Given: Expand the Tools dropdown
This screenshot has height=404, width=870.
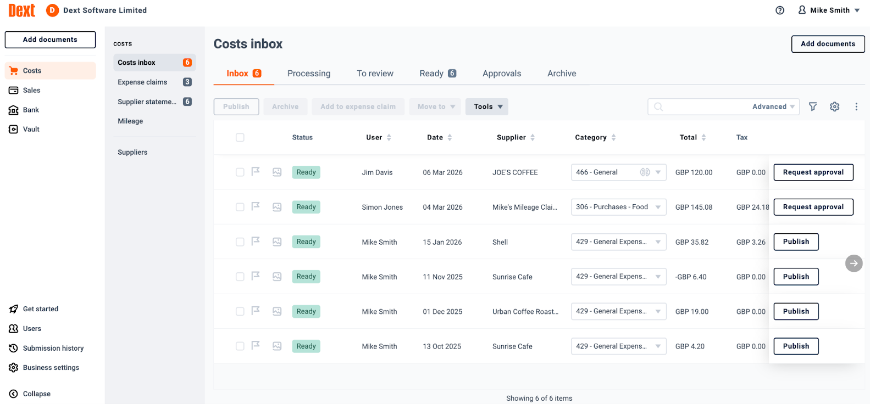Looking at the screenshot, I should point(487,106).
